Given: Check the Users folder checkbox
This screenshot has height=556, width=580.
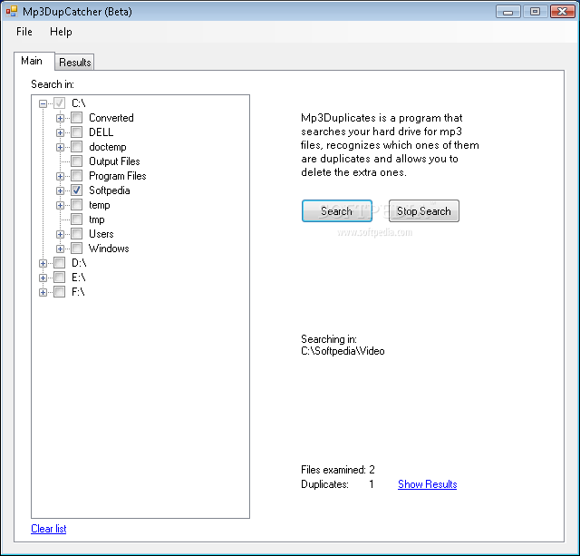Looking at the screenshot, I should click(76, 234).
